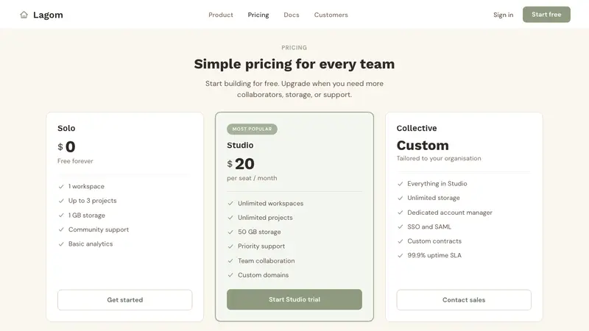The image size is (589, 331).
Task: Click 'Tailored to your organisation' text
Action: point(439,158)
